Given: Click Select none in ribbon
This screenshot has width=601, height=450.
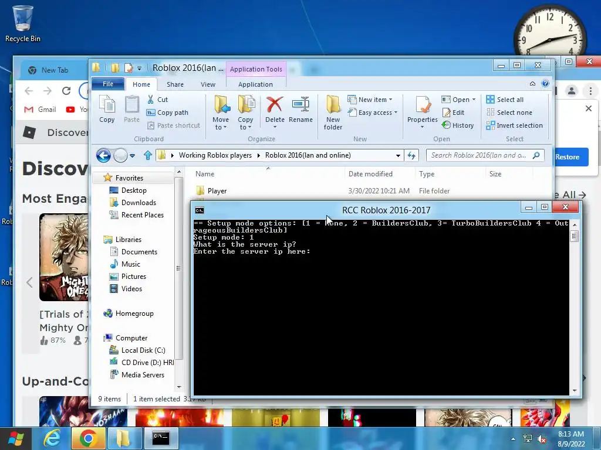Looking at the screenshot, I should pyautogui.click(x=509, y=112).
